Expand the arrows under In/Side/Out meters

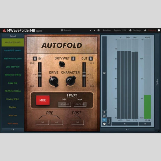click(x=125, y=124)
